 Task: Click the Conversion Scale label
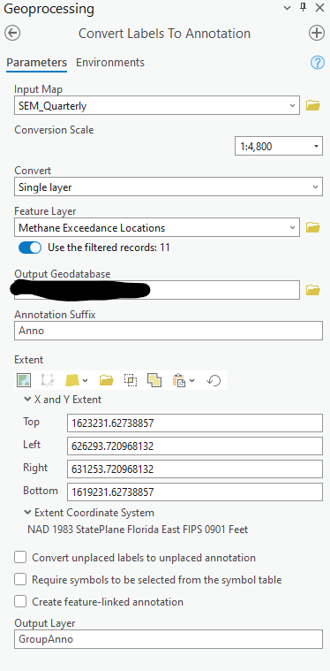click(54, 129)
